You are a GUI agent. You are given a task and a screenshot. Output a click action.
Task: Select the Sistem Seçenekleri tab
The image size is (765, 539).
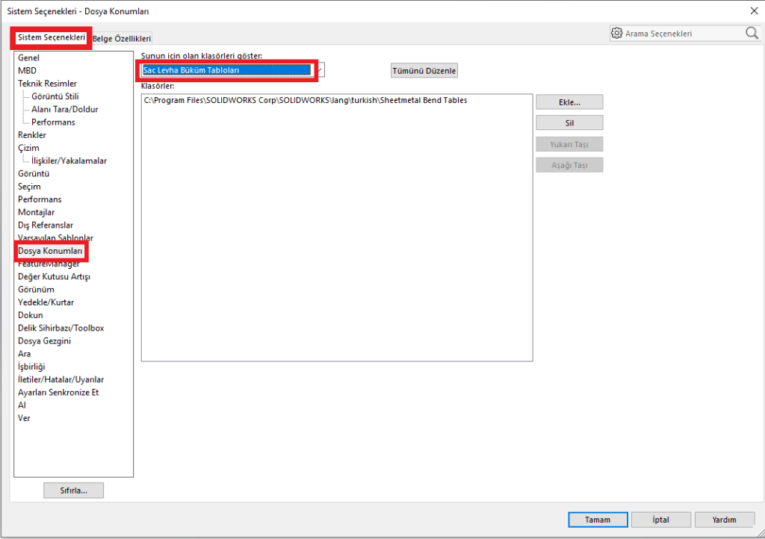pos(52,37)
